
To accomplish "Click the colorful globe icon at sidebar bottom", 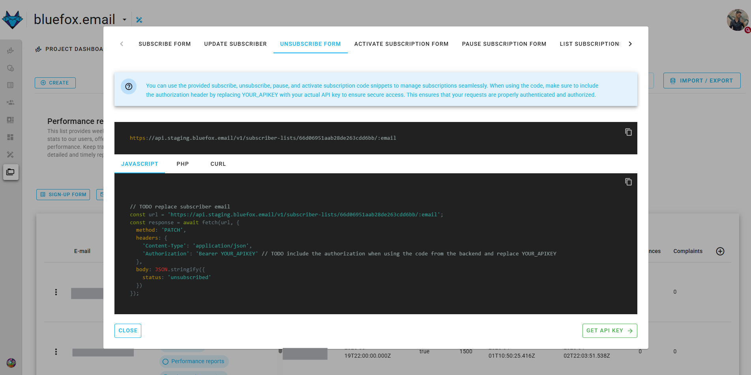I will (11, 363).
